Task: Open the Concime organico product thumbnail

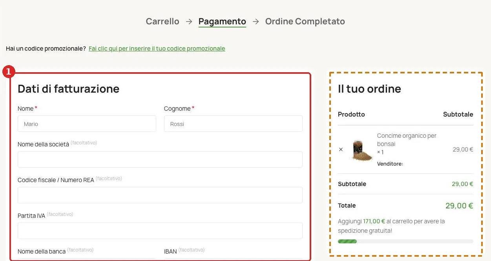Action: click(x=361, y=150)
